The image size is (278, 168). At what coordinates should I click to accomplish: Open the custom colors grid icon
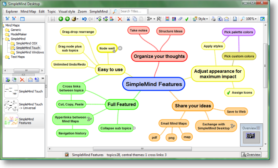[x=174, y=19]
